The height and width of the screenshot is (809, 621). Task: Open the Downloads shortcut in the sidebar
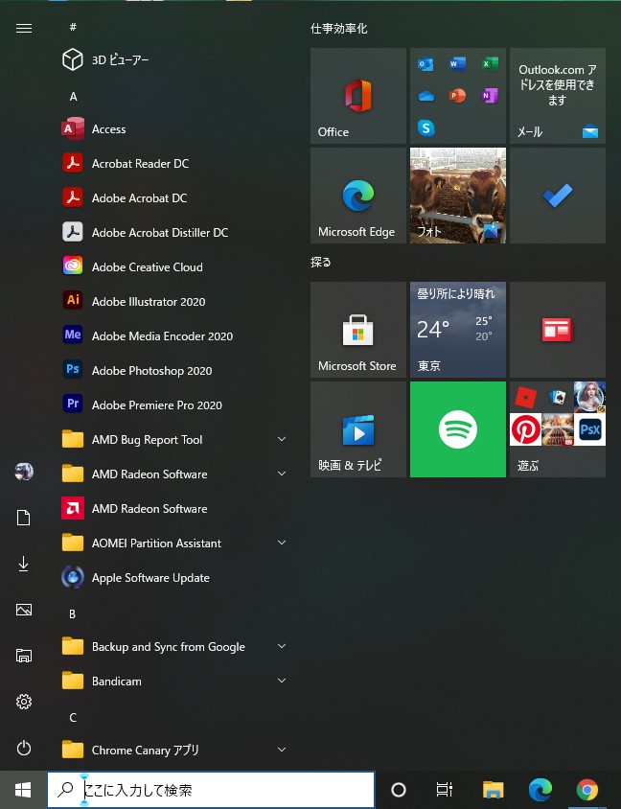coord(24,564)
